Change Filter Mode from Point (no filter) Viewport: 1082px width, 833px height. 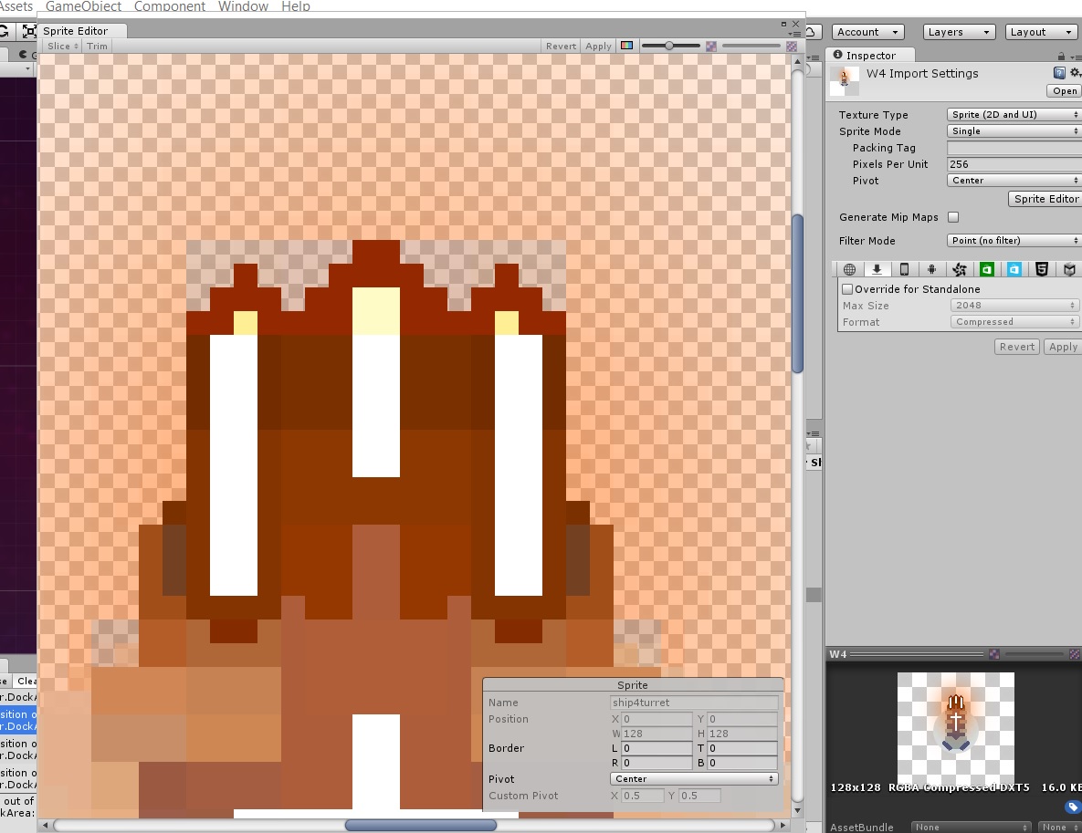point(1013,240)
